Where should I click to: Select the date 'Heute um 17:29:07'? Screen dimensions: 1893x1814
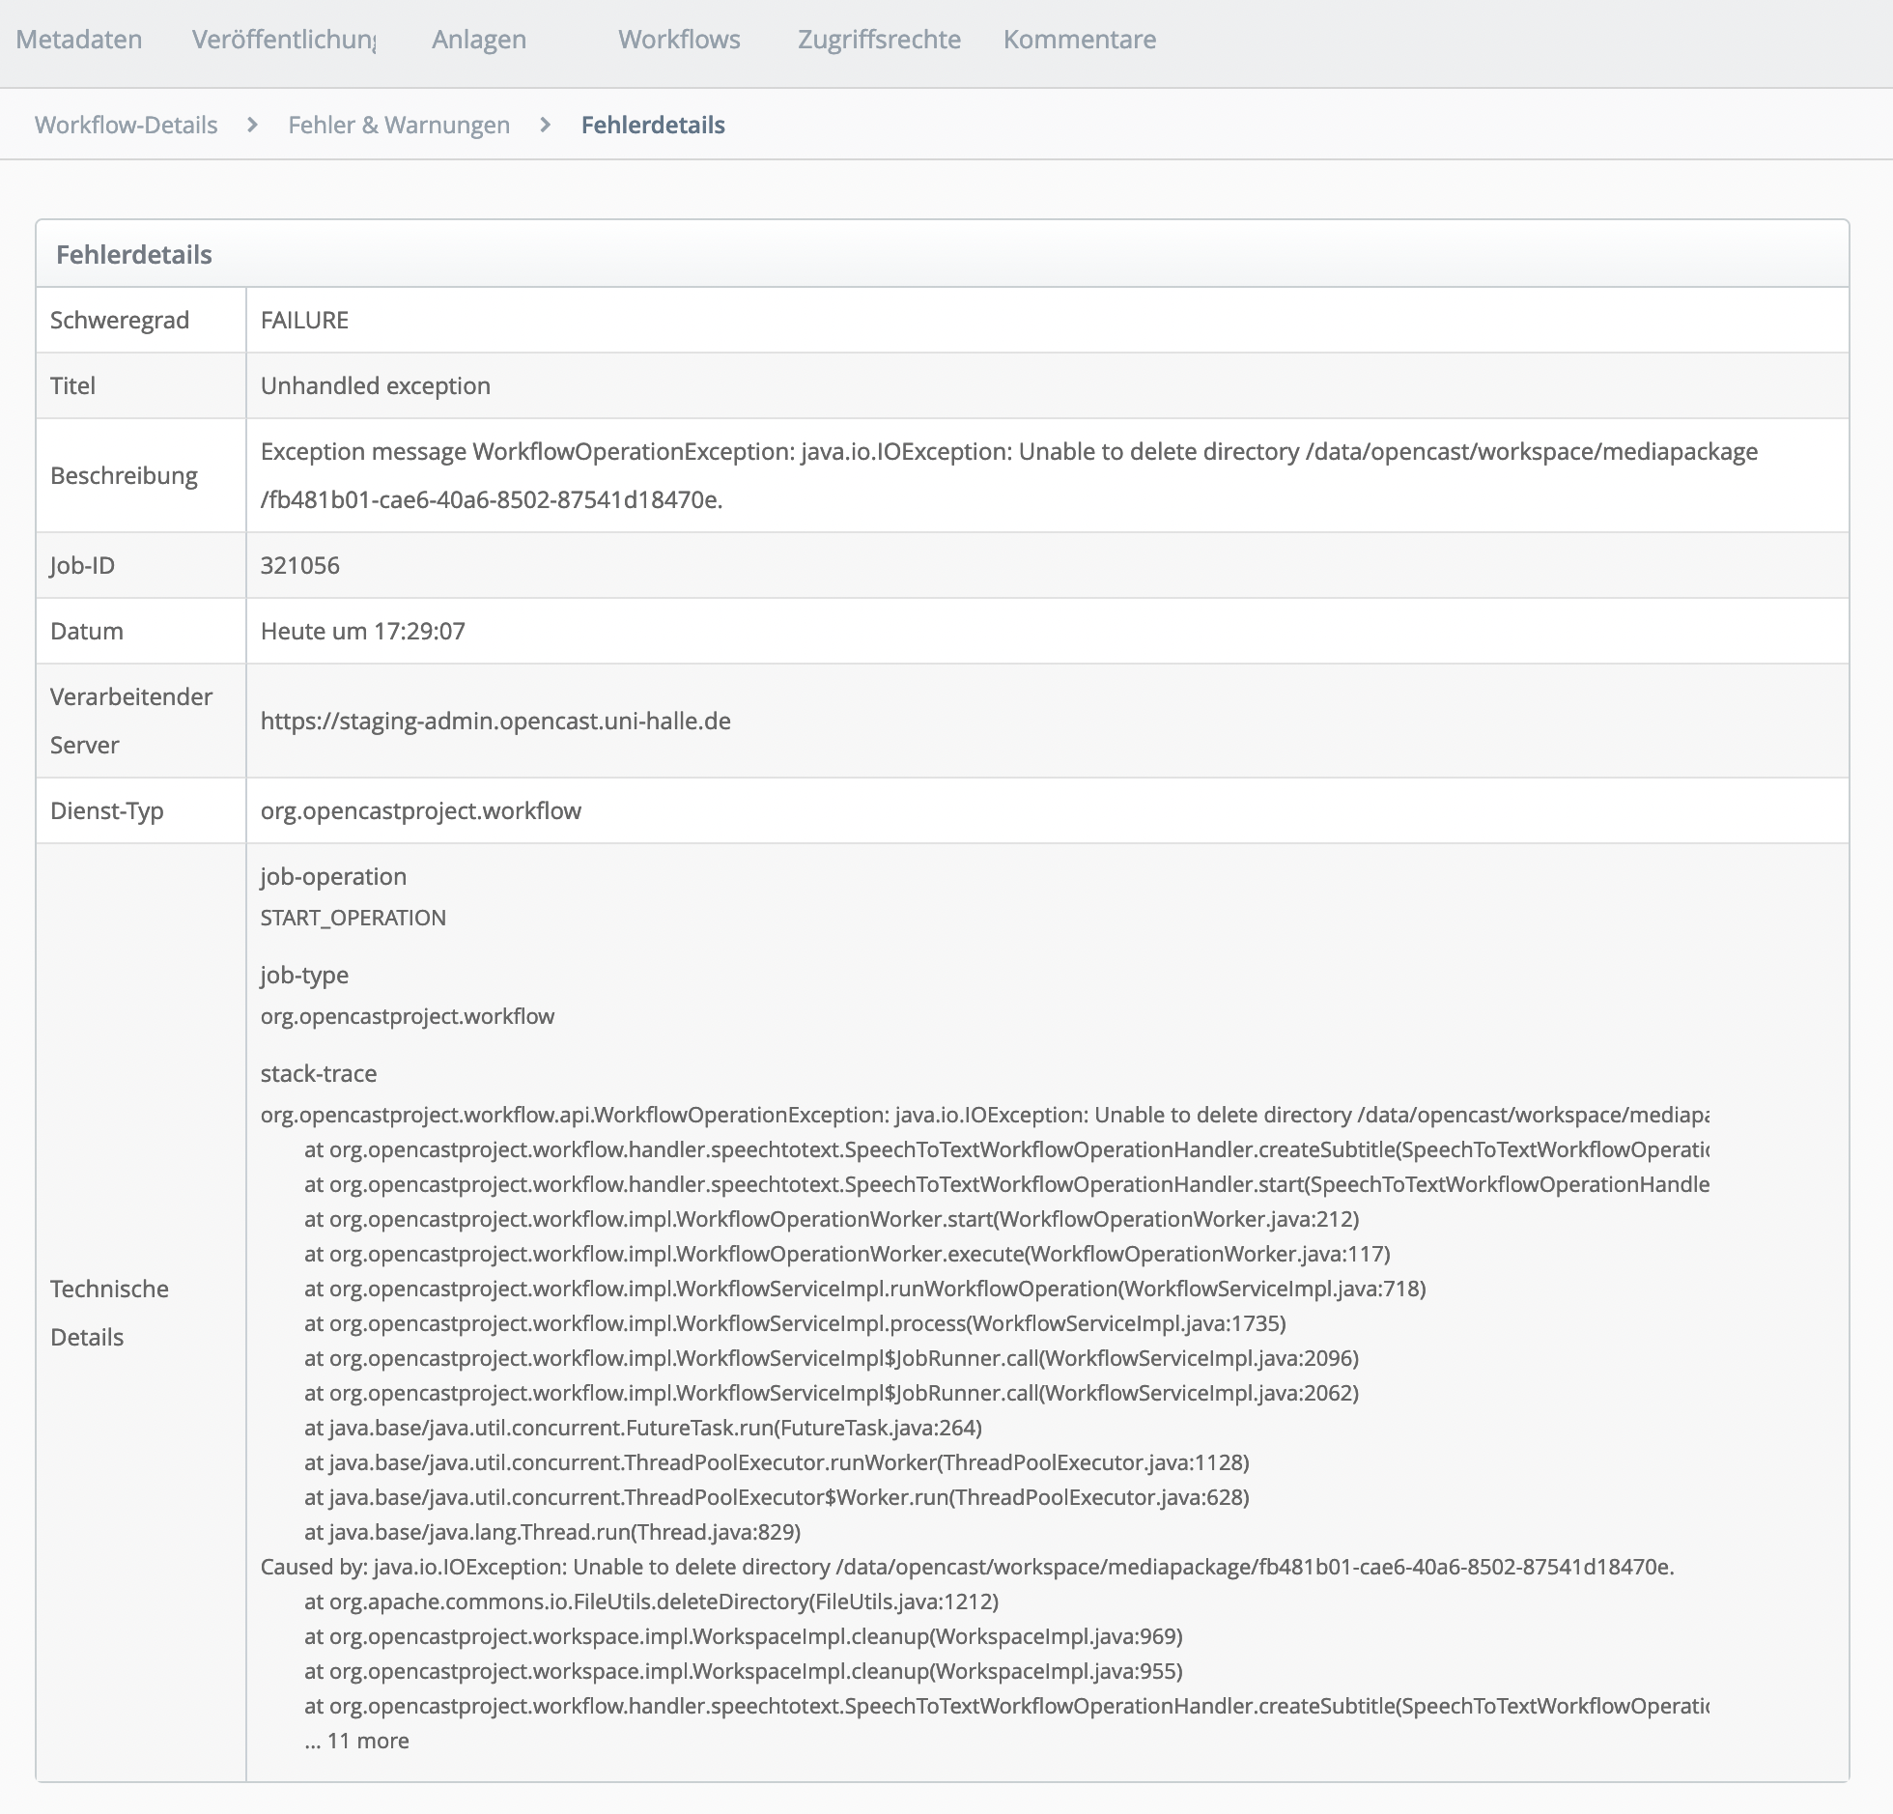(362, 631)
